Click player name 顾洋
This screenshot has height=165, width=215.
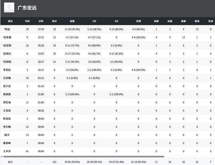pos(7,135)
